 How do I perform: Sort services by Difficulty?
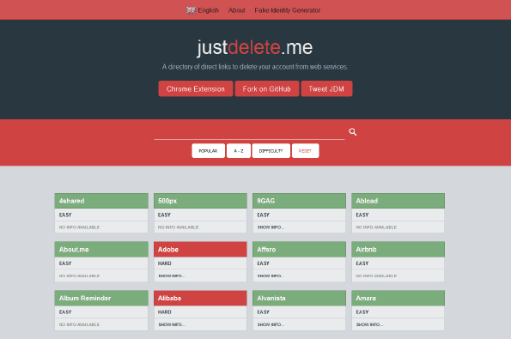click(x=271, y=151)
